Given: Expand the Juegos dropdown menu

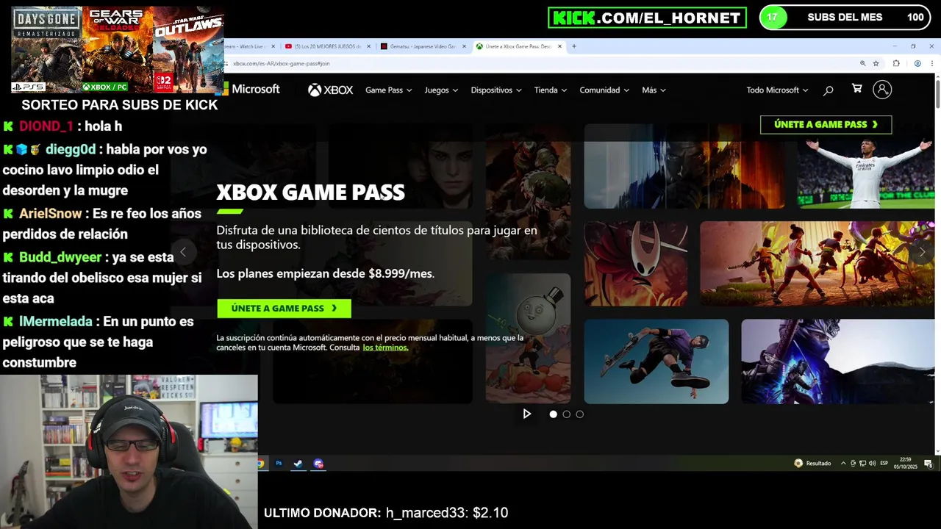Looking at the screenshot, I should tap(441, 90).
